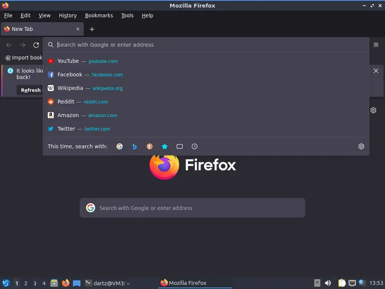Open the taskbar start menu icon
385x289 pixels.
click(x=6, y=283)
